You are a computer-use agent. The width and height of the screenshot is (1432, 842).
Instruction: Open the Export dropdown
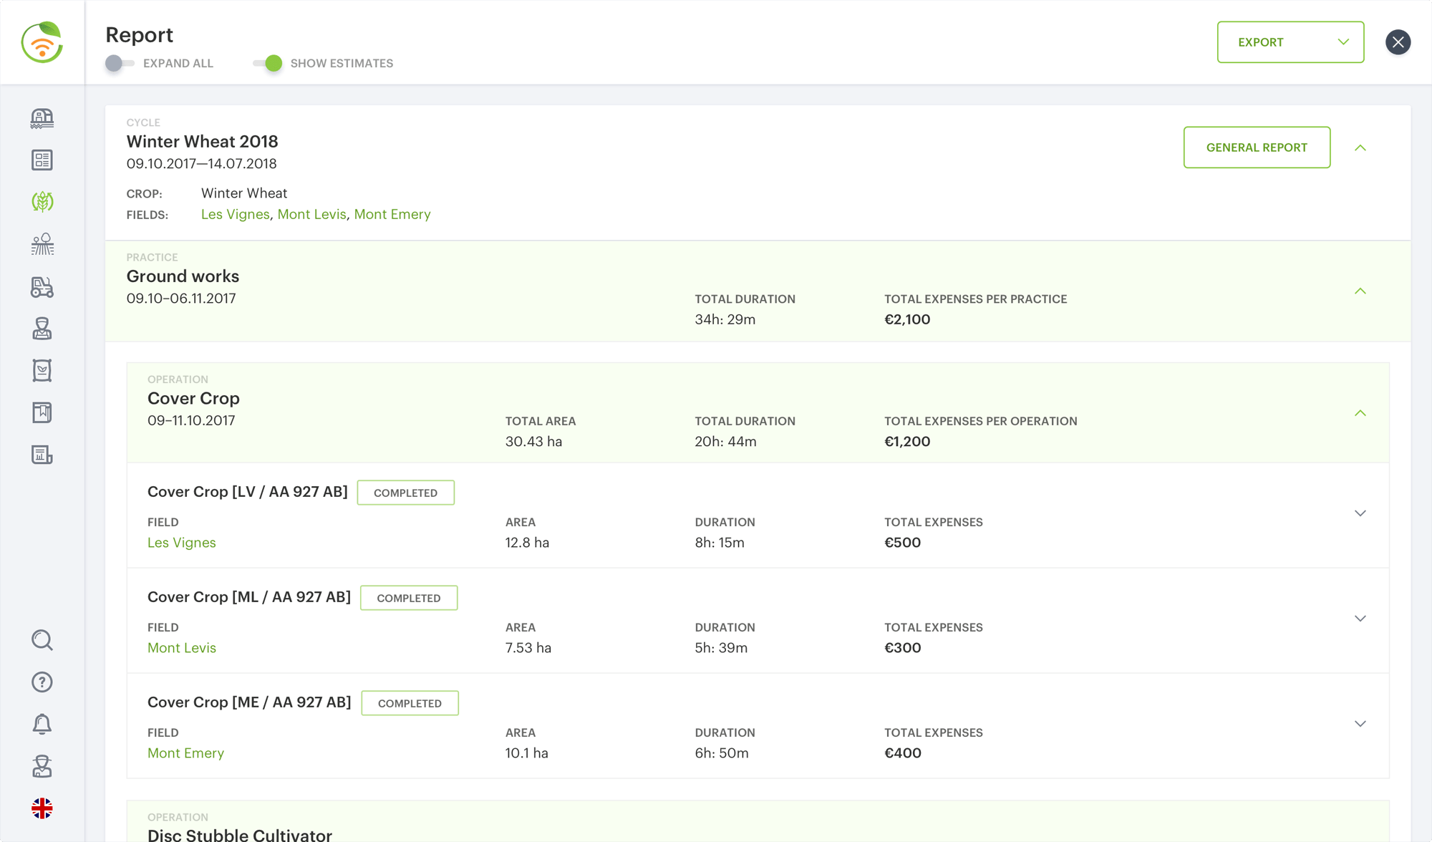1290,42
